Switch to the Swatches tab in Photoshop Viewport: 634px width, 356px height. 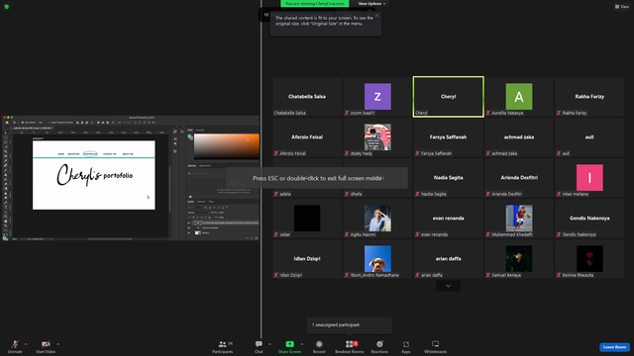pos(200,130)
